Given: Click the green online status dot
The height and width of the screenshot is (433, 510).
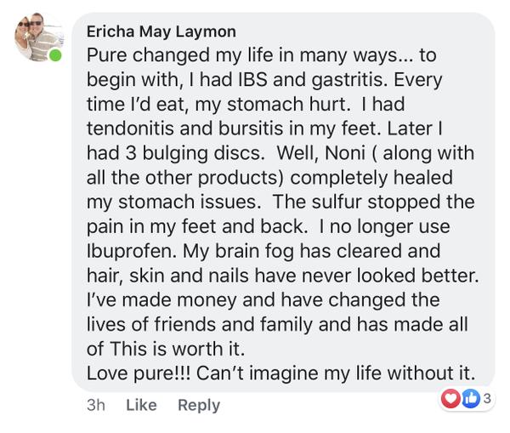Looking at the screenshot, I should [56, 56].
